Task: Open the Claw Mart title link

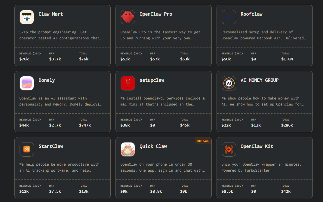Action: pos(51,14)
